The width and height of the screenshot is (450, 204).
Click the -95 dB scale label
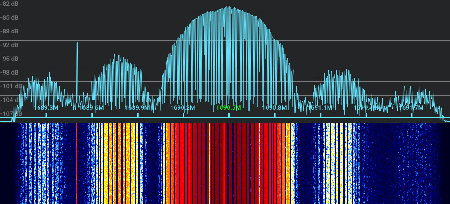click(x=9, y=59)
